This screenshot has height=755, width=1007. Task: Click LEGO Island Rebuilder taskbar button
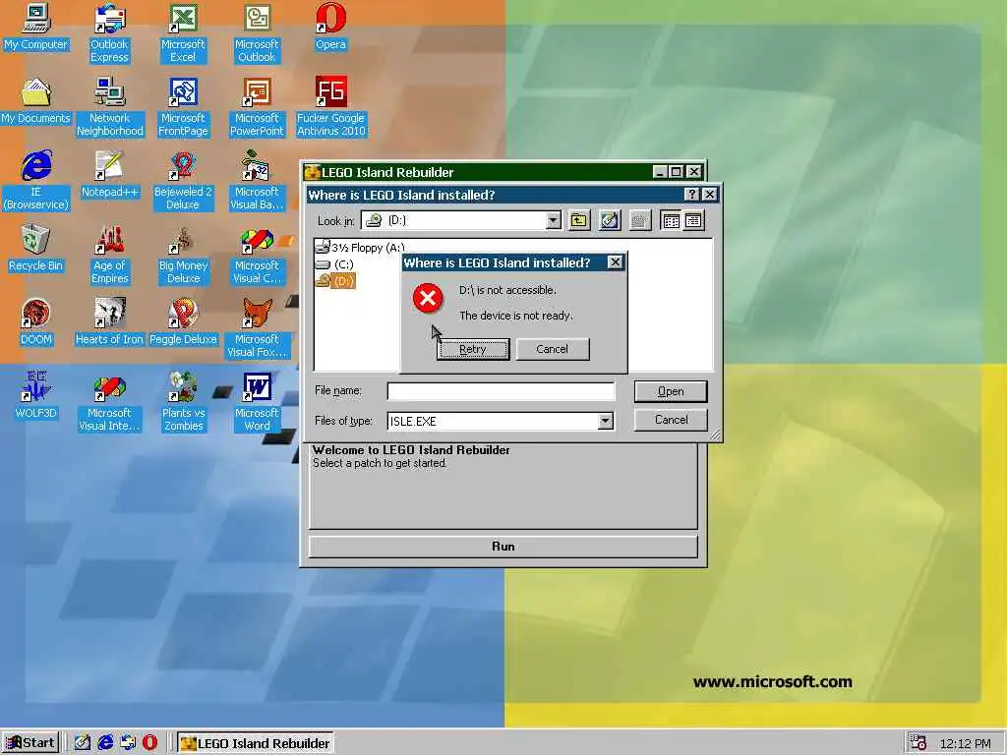tap(255, 743)
